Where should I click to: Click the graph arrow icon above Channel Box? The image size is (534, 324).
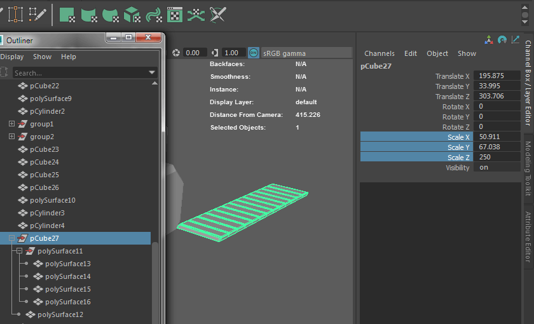tap(516, 40)
